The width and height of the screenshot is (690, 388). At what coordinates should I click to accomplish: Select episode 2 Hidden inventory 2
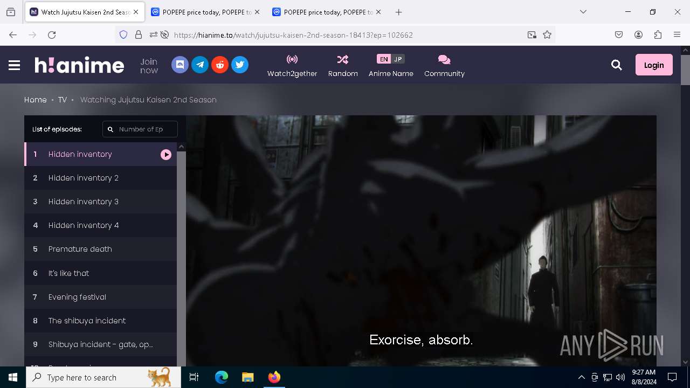point(100,178)
